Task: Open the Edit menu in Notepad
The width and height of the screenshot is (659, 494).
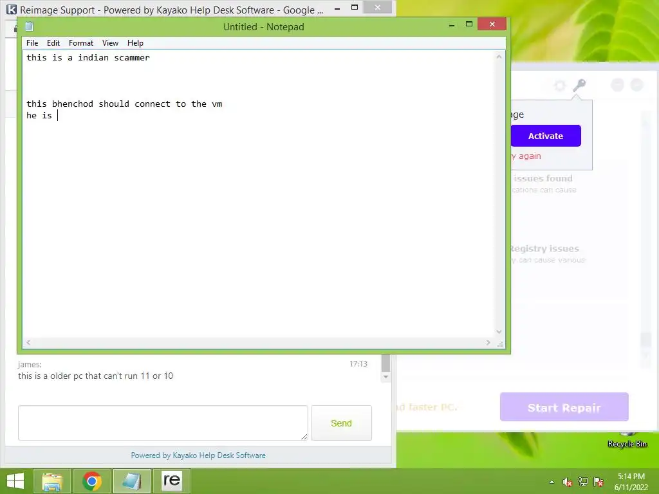Action: (53, 43)
